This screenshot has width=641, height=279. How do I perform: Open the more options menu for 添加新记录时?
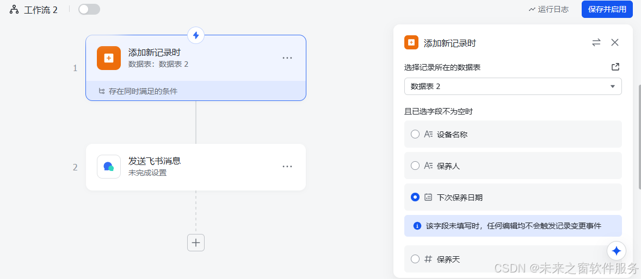[x=287, y=58]
